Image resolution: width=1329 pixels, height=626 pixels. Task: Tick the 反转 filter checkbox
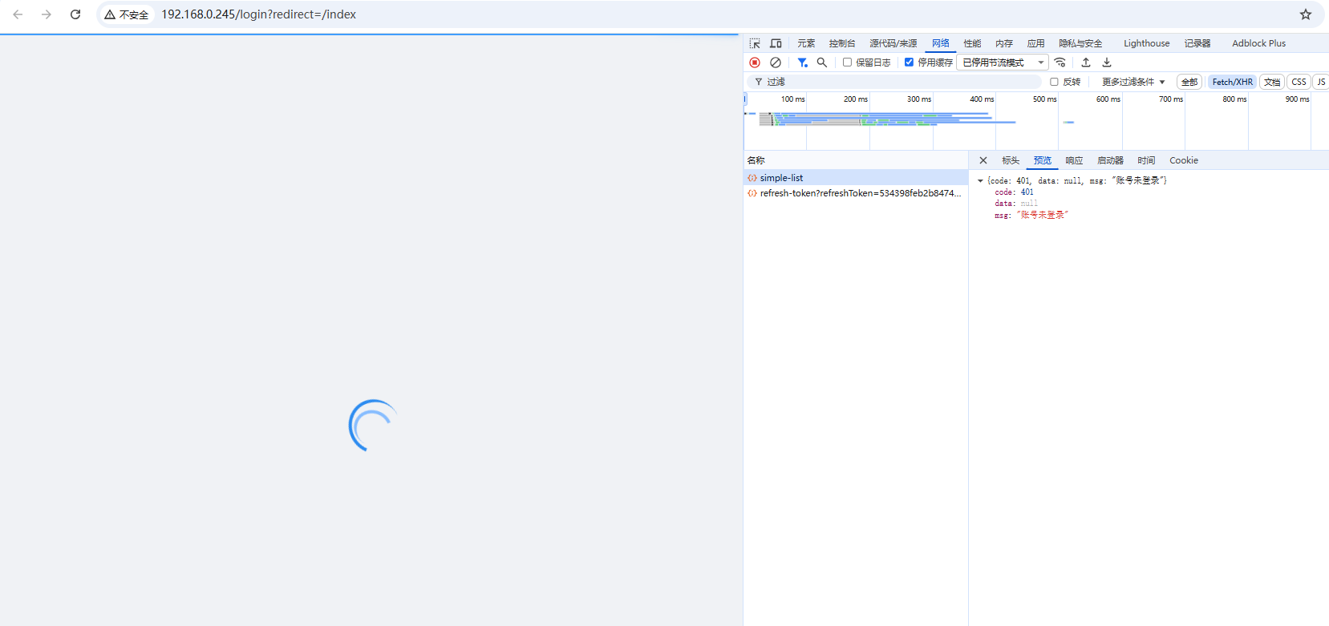1054,82
